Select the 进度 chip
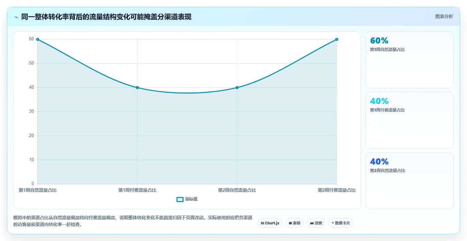467x241 pixels. coord(316,223)
